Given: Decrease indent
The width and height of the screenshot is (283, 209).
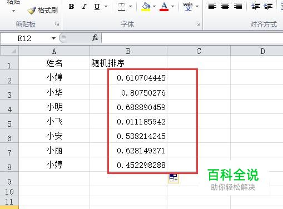Looking at the screenshot, I should tap(256, 6).
